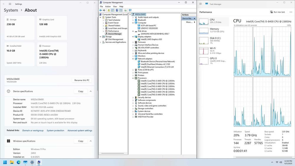Image resolution: width=295 pixels, height=166 pixels.
Task: Select Disk 0 (C:) performance thumbnail
Action: coord(204,41)
